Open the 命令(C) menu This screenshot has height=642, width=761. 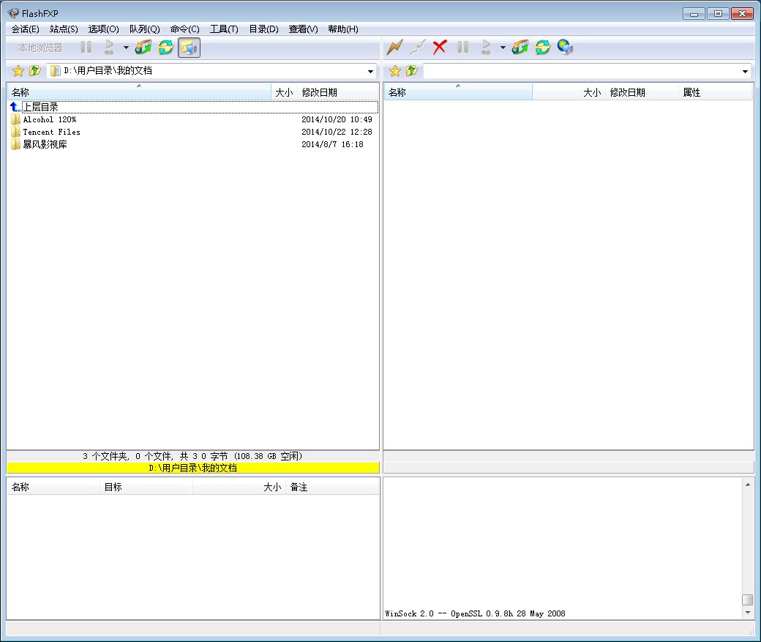[x=185, y=29]
